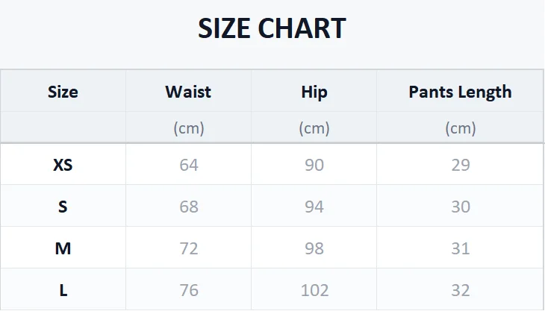The width and height of the screenshot is (545, 311).
Task: Click the M hip value 98
Action: point(314,248)
